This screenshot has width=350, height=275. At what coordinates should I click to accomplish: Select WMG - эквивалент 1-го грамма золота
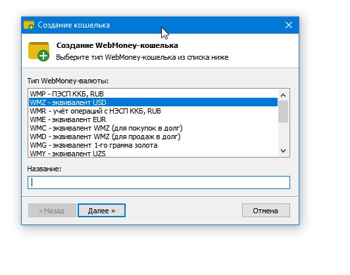(153, 145)
